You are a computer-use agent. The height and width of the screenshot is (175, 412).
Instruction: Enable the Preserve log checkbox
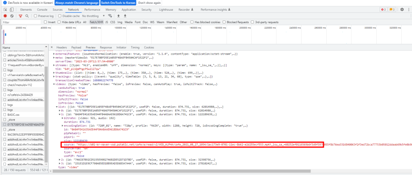tap(35, 16)
